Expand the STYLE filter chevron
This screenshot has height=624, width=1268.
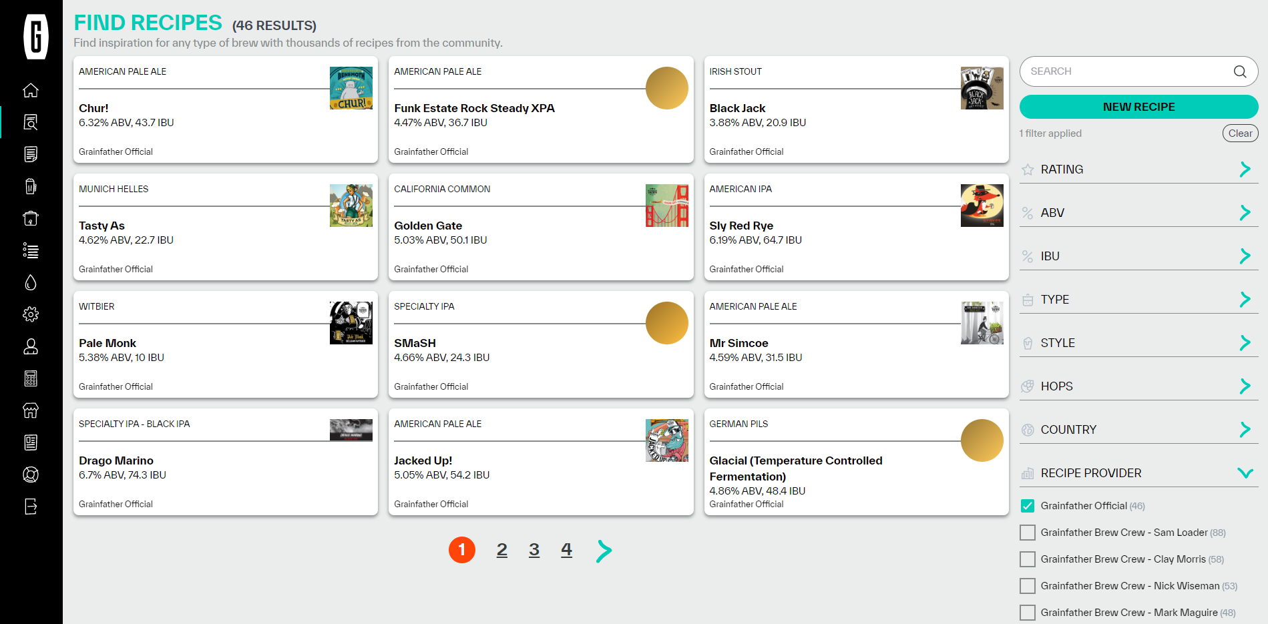point(1245,343)
